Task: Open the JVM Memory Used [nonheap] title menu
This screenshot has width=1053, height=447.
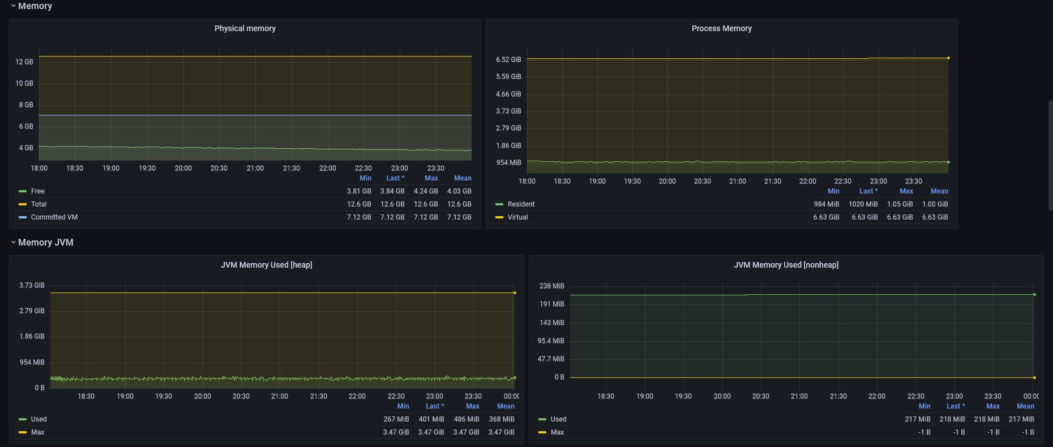Action: pos(786,265)
